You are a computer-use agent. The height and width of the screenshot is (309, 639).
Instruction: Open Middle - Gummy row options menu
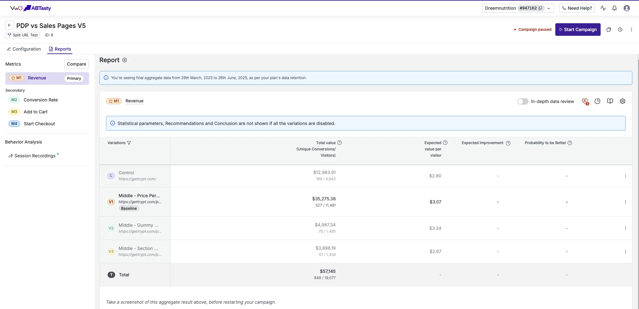(625, 228)
